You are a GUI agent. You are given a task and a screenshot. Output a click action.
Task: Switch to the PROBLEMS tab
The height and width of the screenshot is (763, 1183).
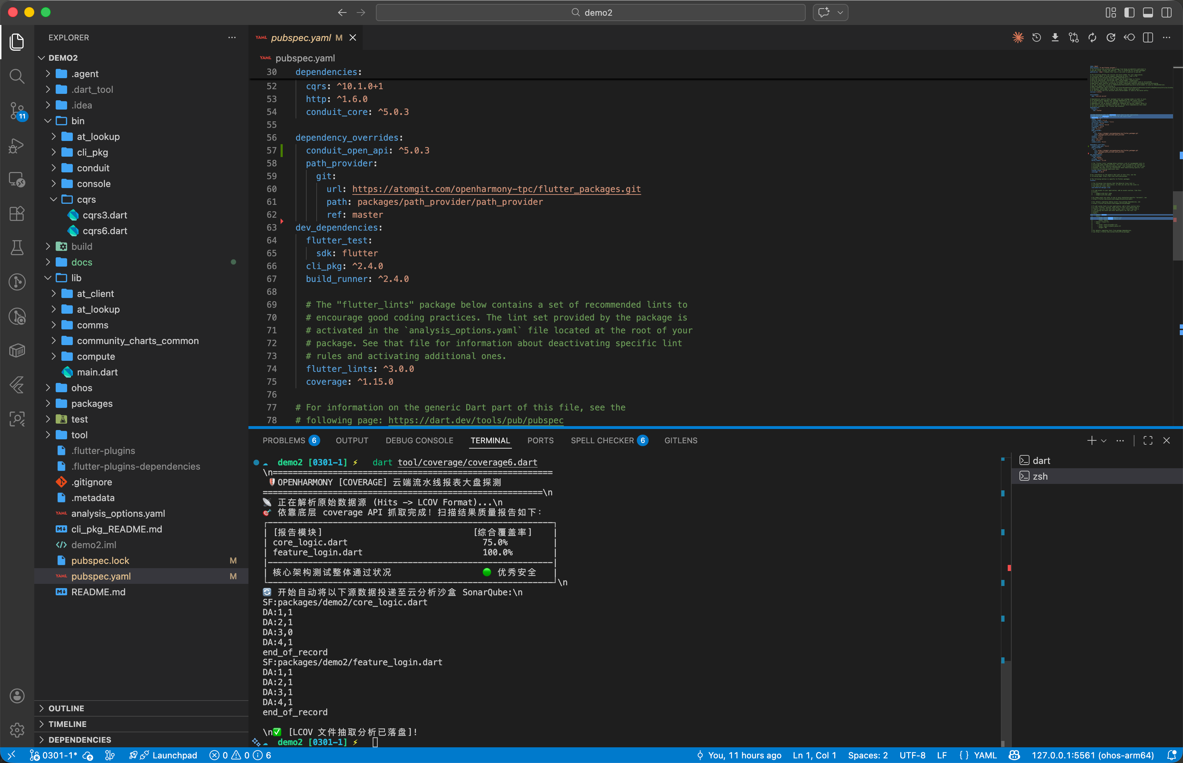(x=283, y=440)
